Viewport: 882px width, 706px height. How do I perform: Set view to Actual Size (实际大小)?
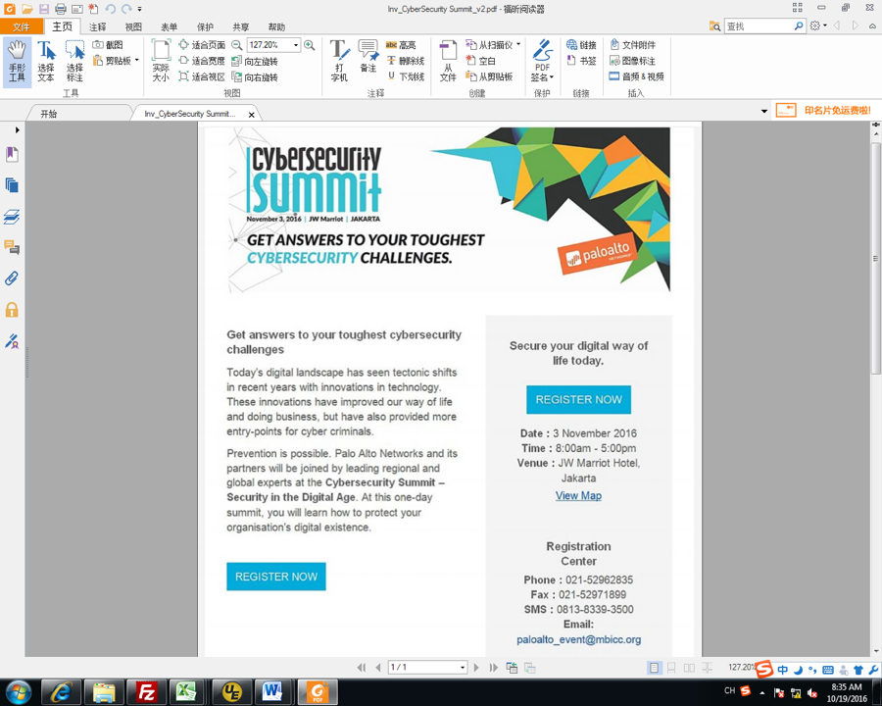pyautogui.click(x=161, y=62)
